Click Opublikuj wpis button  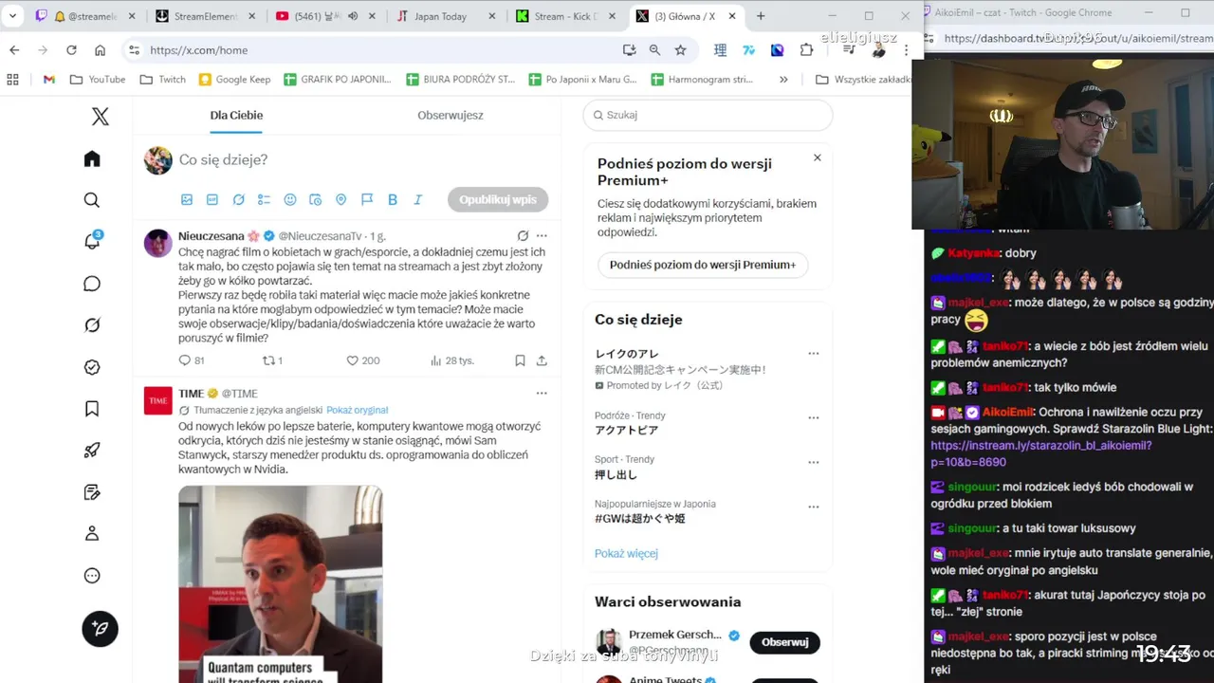coord(498,200)
